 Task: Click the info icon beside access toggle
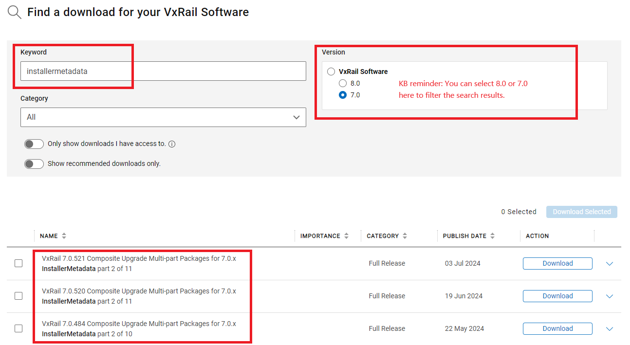[x=171, y=144]
